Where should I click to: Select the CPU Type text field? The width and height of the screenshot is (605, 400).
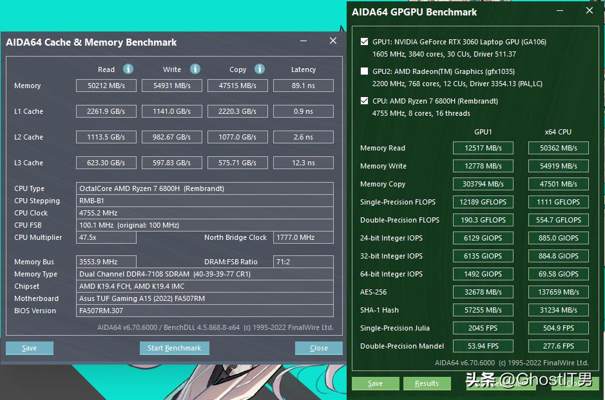[205, 188]
